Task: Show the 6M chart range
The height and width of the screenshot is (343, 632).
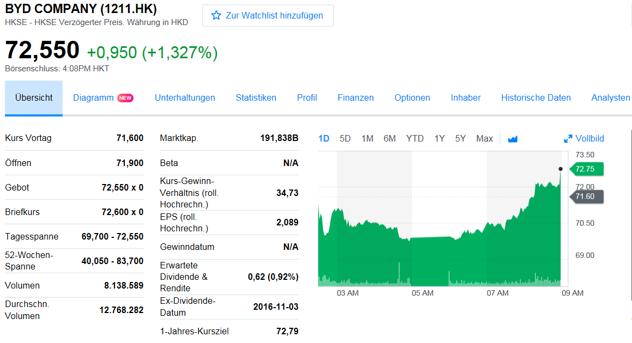Action: tap(390, 138)
